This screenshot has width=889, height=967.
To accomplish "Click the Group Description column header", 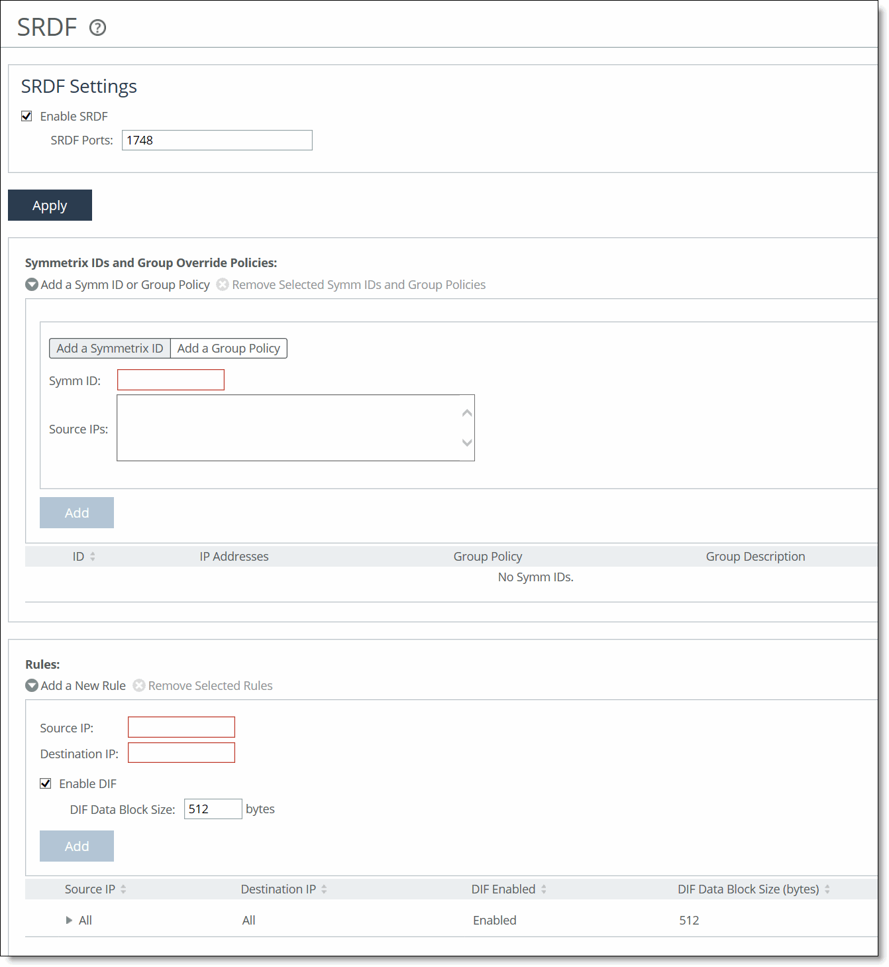I will (755, 557).
